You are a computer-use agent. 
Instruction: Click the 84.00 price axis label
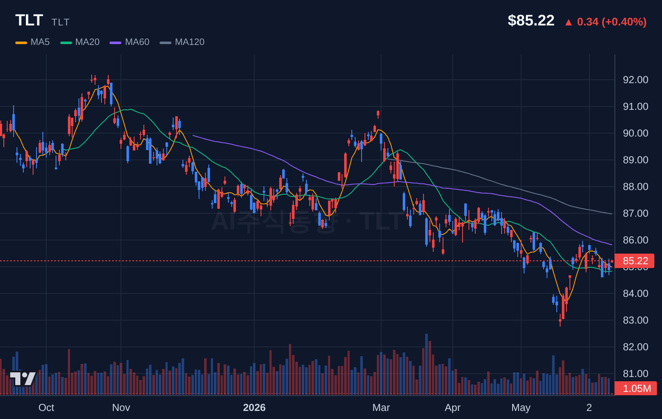click(x=635, y=293)
